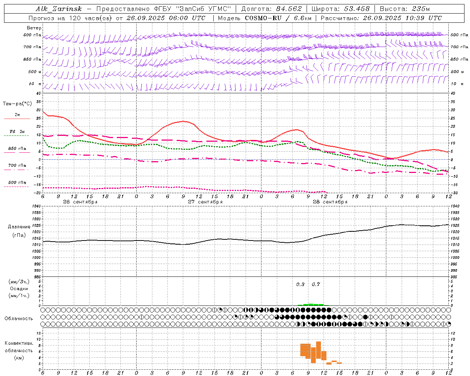Click the '(гПа)' unit under Давление
The width and height of the screenshot is (470, 376).
19,235
